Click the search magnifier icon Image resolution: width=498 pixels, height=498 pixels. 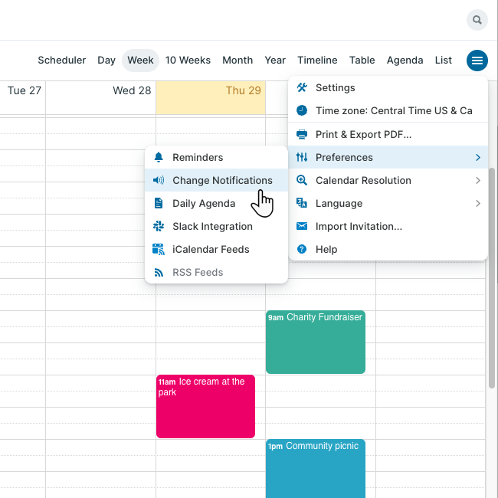(477, 20)
